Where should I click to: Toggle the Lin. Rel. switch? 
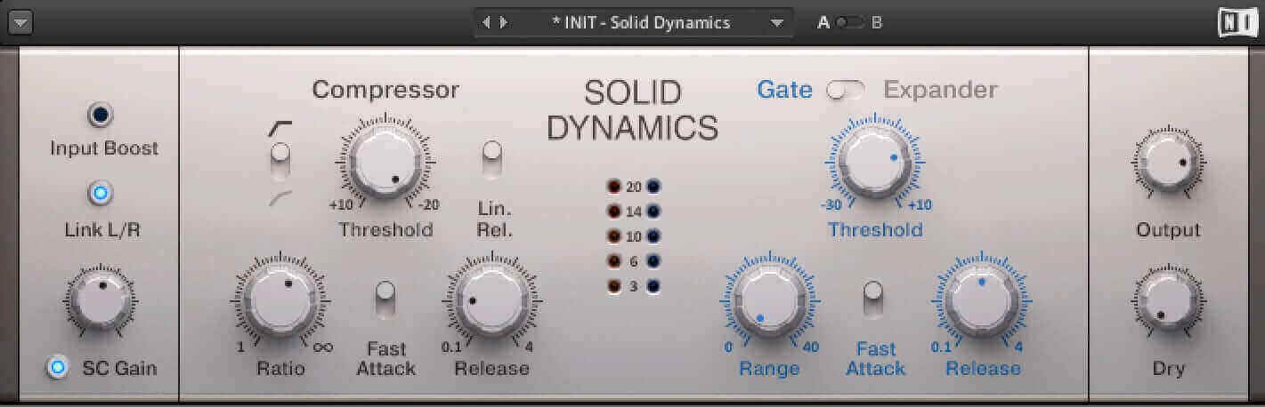(x=491, y=162)
